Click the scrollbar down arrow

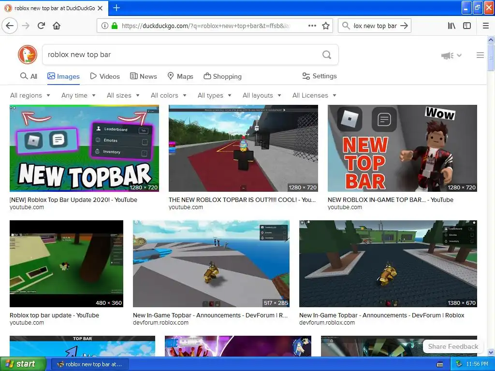[x=491, y=352]
